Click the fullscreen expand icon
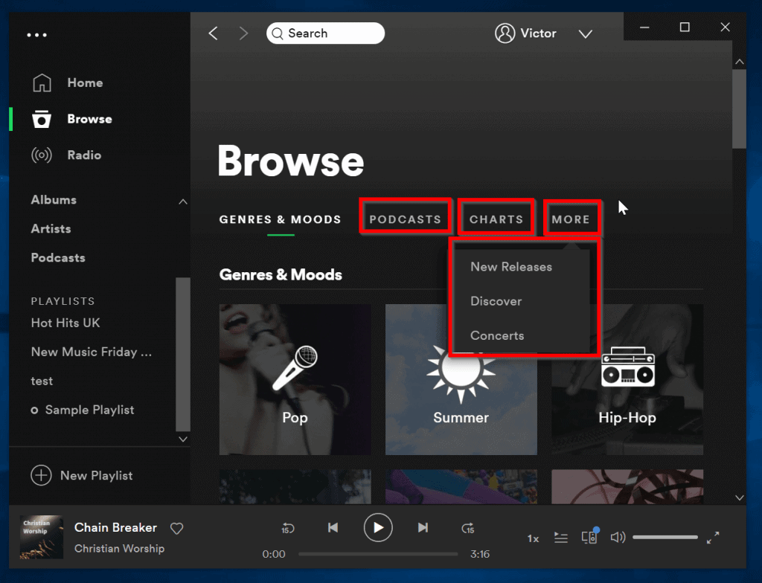Image resolution: width=762 pixels, height=583 pixels. tap(713, 537)
